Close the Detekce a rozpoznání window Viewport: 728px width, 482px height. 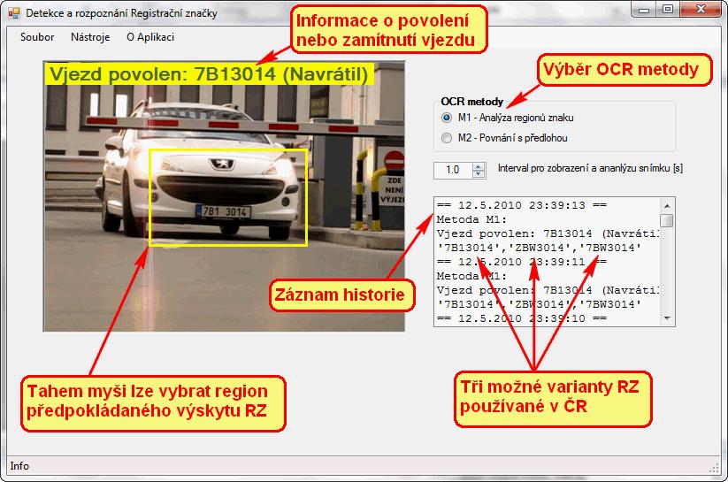[x=701, y=10]
